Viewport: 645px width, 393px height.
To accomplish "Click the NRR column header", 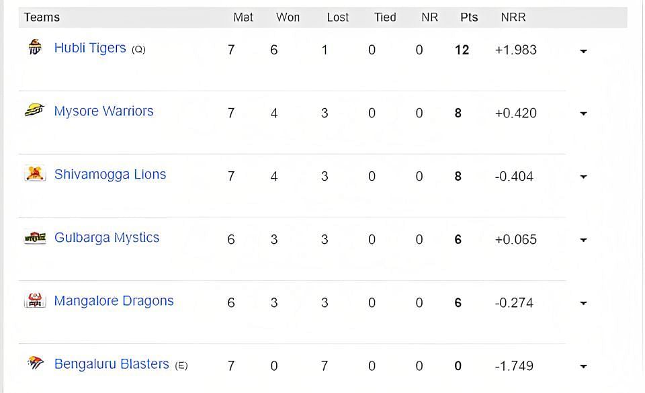I will pos(513,17).
